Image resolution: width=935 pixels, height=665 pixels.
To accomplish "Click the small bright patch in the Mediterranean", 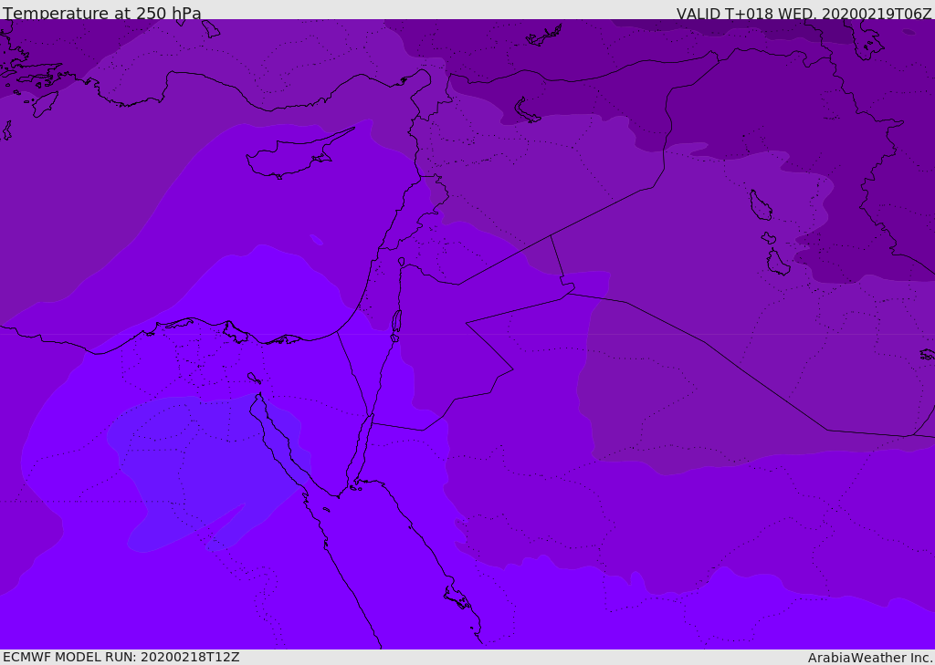I will point(316,240).
